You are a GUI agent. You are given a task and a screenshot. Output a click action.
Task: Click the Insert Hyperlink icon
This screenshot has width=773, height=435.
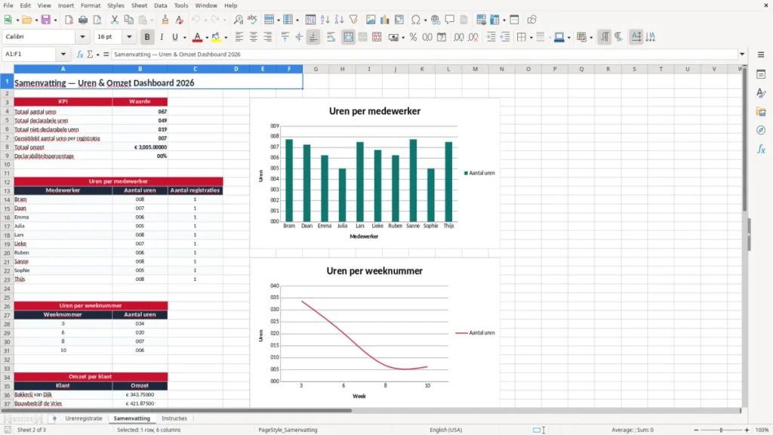click(x=436, y=20)
